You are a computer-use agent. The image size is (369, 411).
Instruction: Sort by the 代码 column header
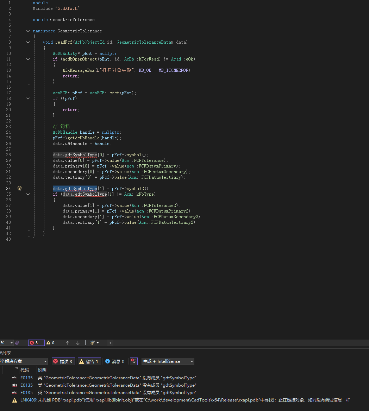[x=25, y=370]
